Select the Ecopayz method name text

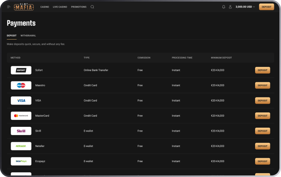[x=40, y=161]
